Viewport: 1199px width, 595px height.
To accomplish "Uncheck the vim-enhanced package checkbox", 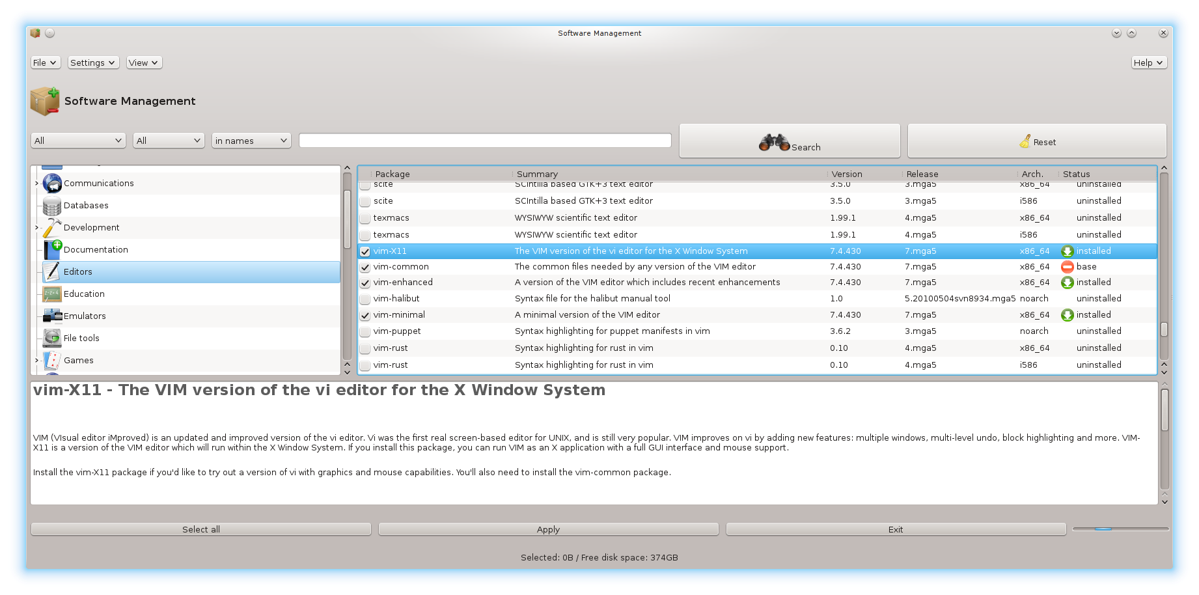I will click(365, 283).
